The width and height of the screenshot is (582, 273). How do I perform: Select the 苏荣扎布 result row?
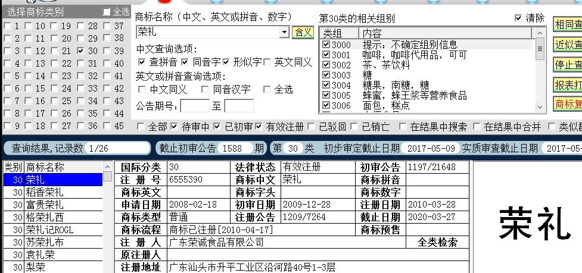click(x=53, y=243)
